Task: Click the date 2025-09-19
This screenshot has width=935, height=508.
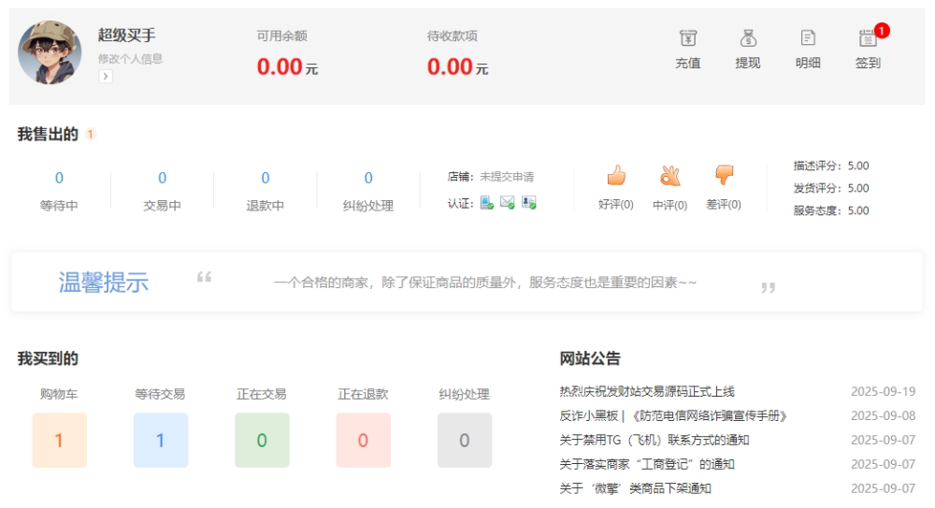Action: [884, 392]
